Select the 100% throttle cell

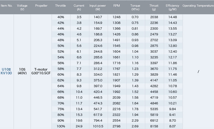61,126
